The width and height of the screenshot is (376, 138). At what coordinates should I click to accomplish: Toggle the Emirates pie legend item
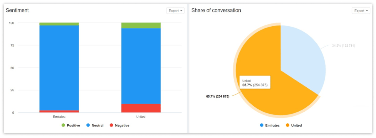pos(272,125)
